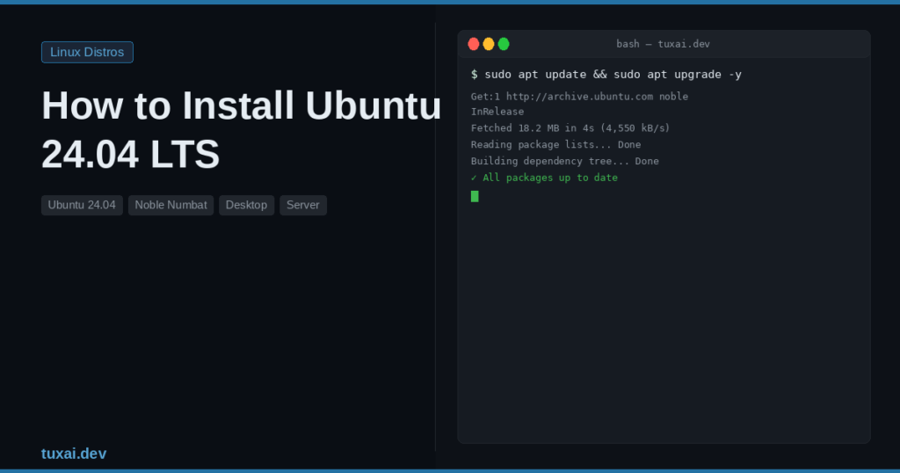This screenshot has height=473, width=900.
Task: Select the Ubuntu 24.04 tag
Action: (x=82, y=205)
